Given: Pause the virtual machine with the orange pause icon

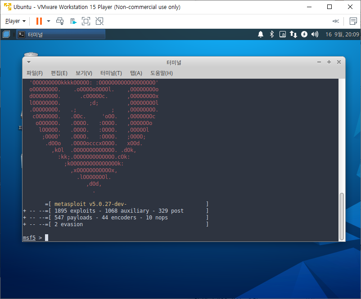Looking at the screenshot, I should click(39, 21).
